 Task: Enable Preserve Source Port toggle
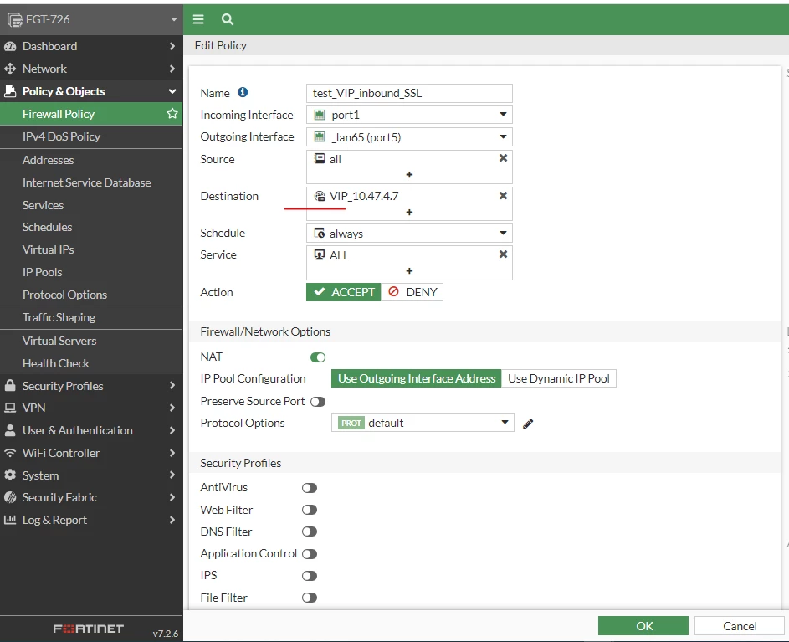318,402
